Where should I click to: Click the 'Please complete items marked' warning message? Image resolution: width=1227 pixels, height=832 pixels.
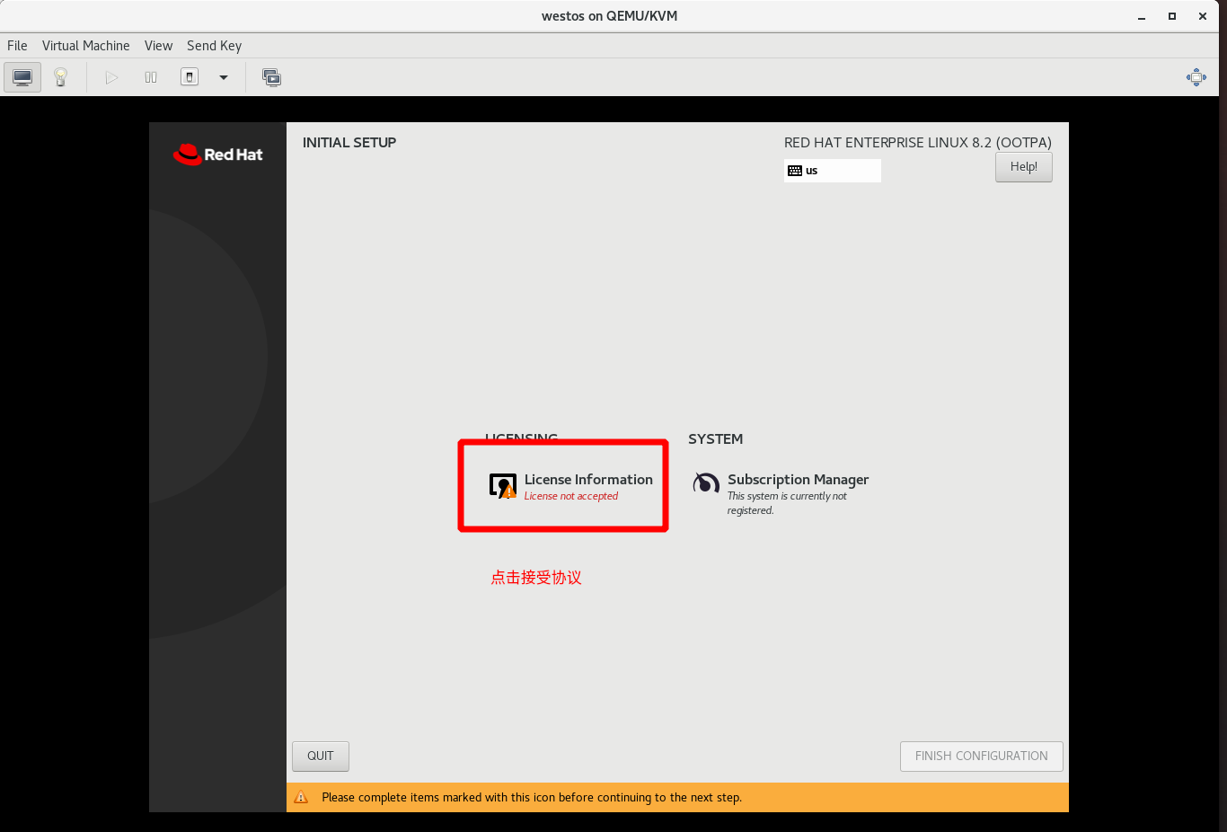(x=532, y=798)
